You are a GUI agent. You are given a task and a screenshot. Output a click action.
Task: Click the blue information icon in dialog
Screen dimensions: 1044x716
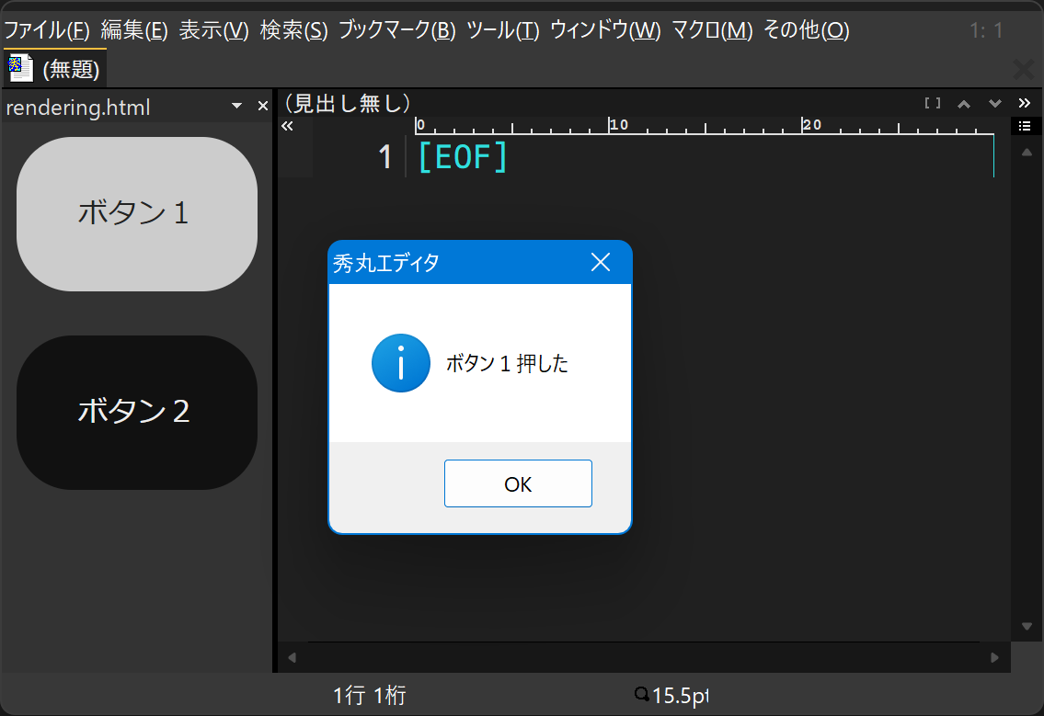pyautogui.click(x=401, y=363)
